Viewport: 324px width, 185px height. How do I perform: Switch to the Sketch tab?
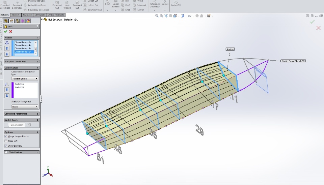(16, 15)
